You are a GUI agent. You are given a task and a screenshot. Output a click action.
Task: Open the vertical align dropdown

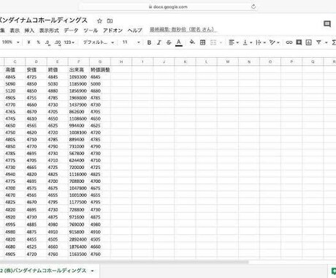(248, 42)
